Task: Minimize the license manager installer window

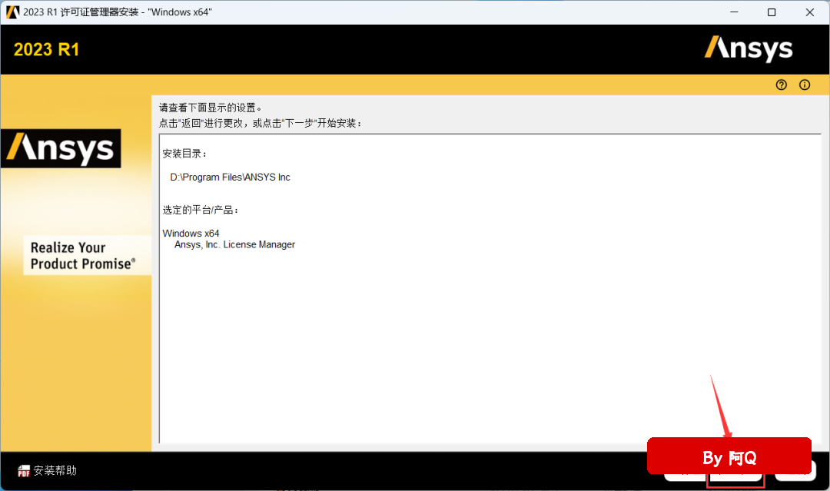Action: click(733, 12)
